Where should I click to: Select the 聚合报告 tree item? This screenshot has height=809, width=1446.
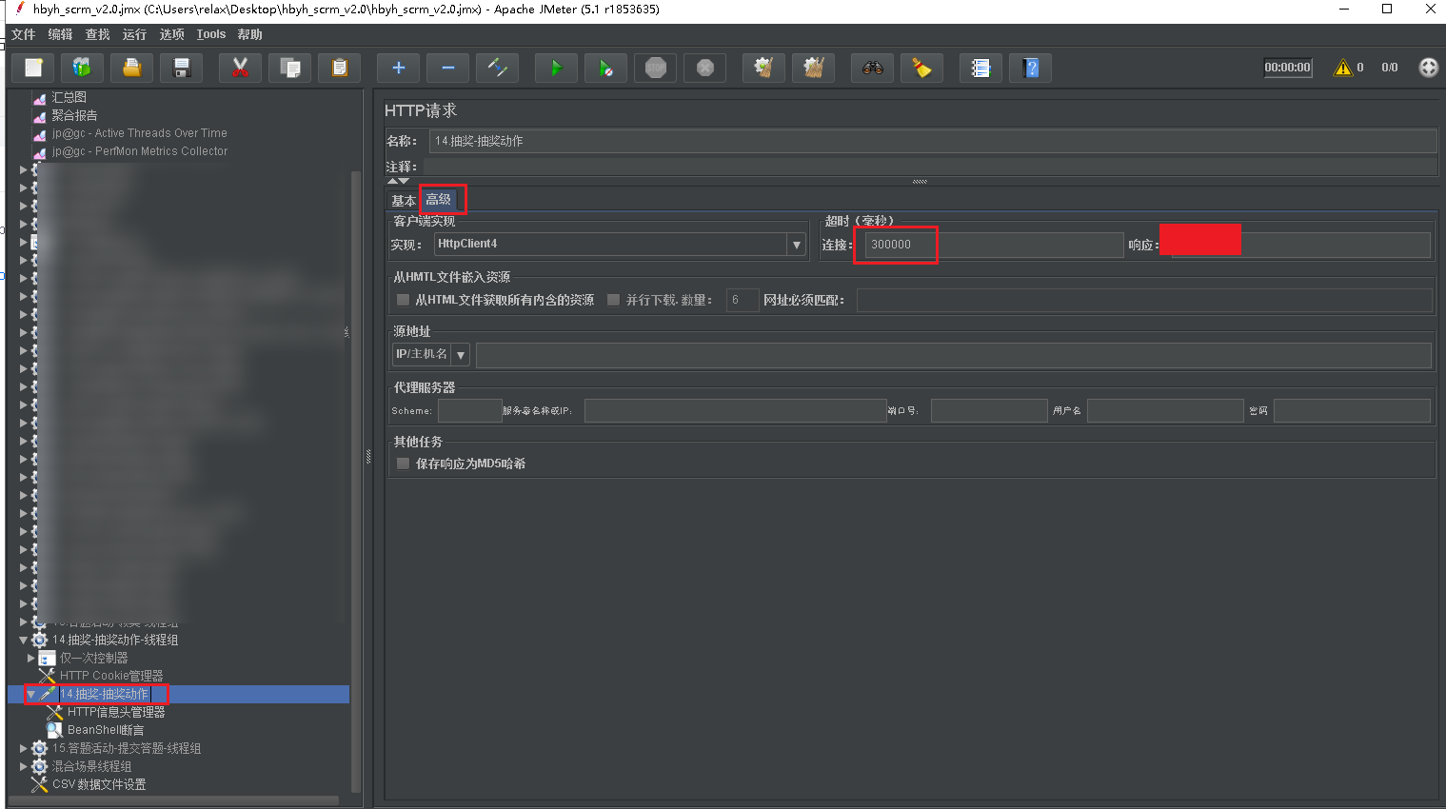click(74, 115)
